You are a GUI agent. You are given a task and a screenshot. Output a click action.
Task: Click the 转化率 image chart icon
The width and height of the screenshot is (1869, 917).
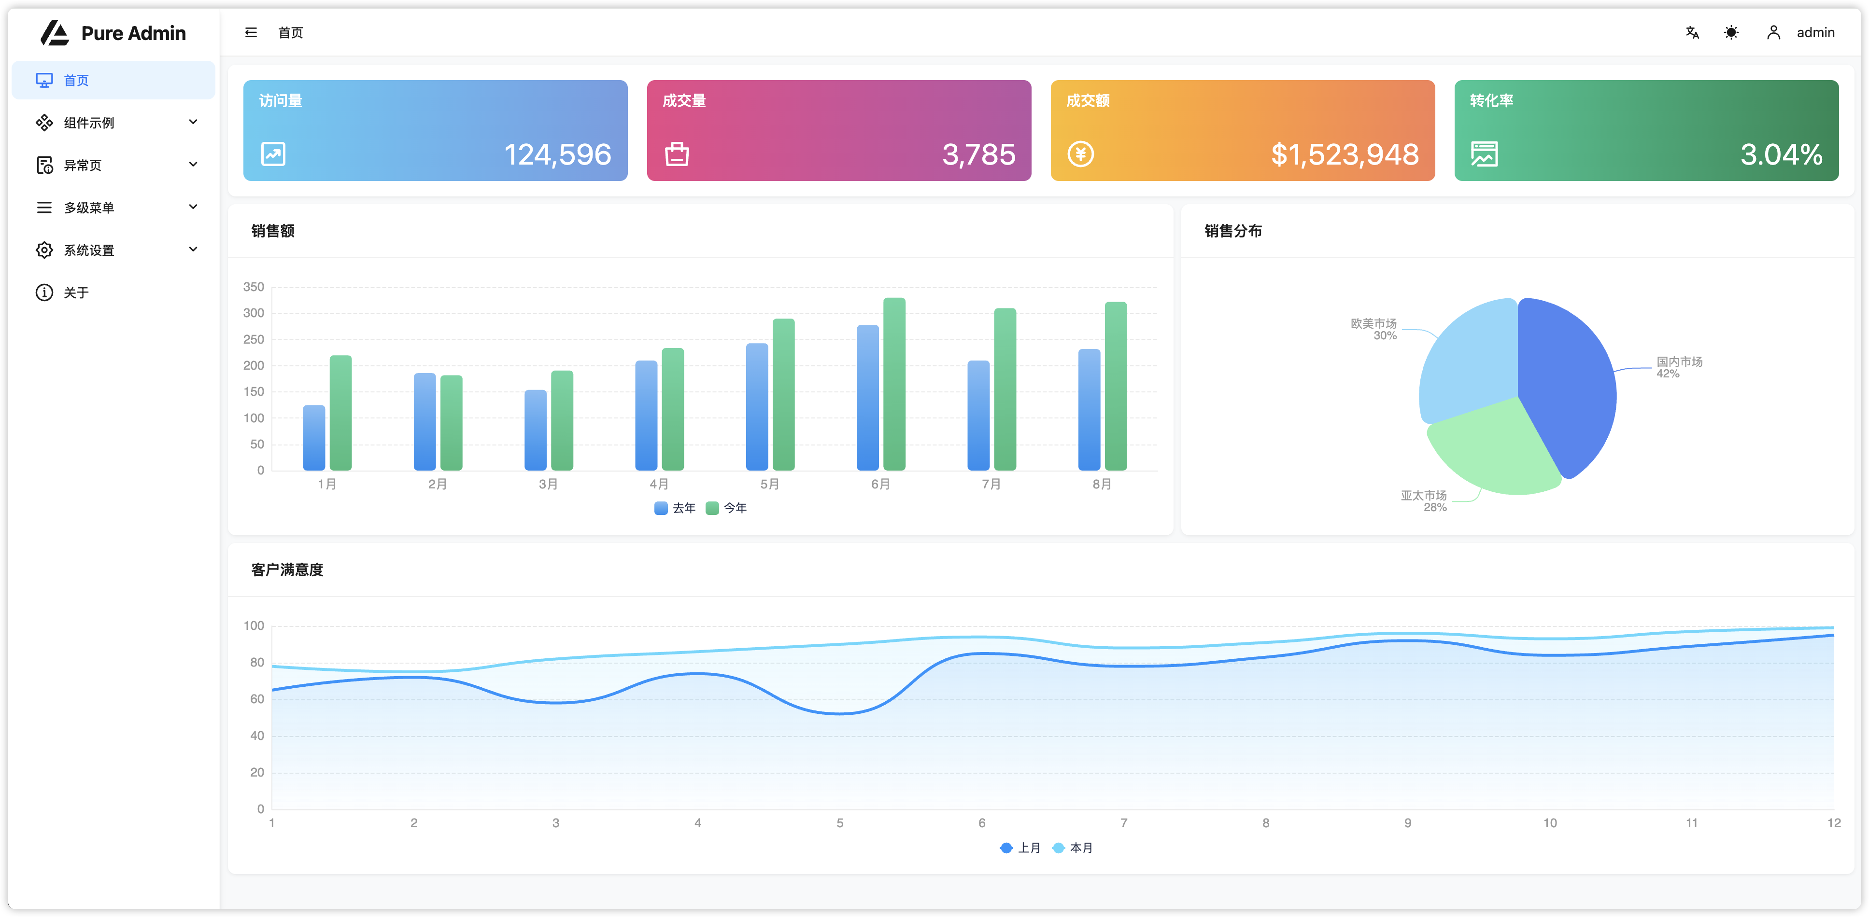click(1484, 153)
